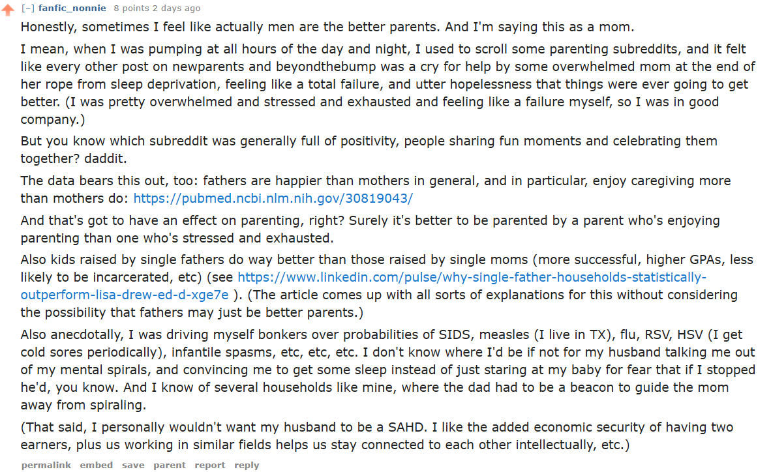
Task: Upvote the comment with the orange arrow
Action: 8,9
